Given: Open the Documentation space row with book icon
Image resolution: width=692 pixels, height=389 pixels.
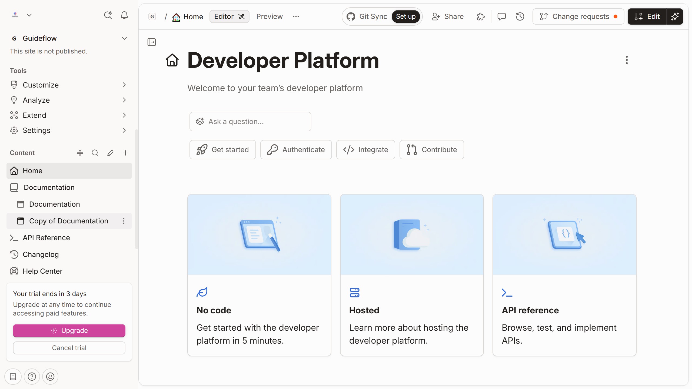Looking at the screenshot, I should point(69,187).
